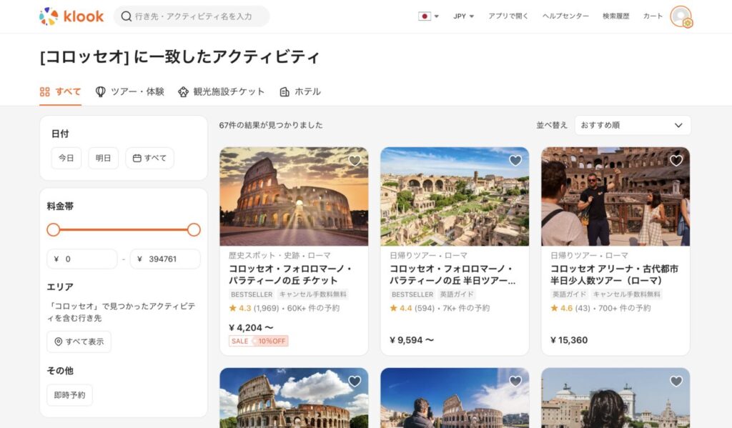The width and height of the screenshot is (732, 428).
Task: Click the Klook logo
Action: coord(71,16)
